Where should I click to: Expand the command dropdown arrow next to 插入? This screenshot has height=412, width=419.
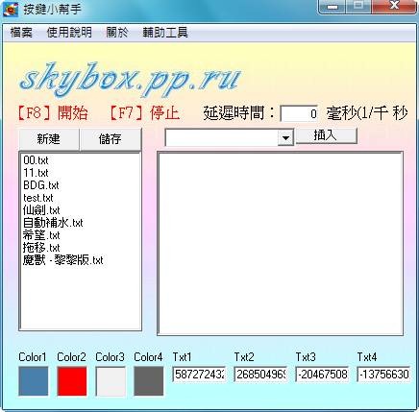[285, 138]
